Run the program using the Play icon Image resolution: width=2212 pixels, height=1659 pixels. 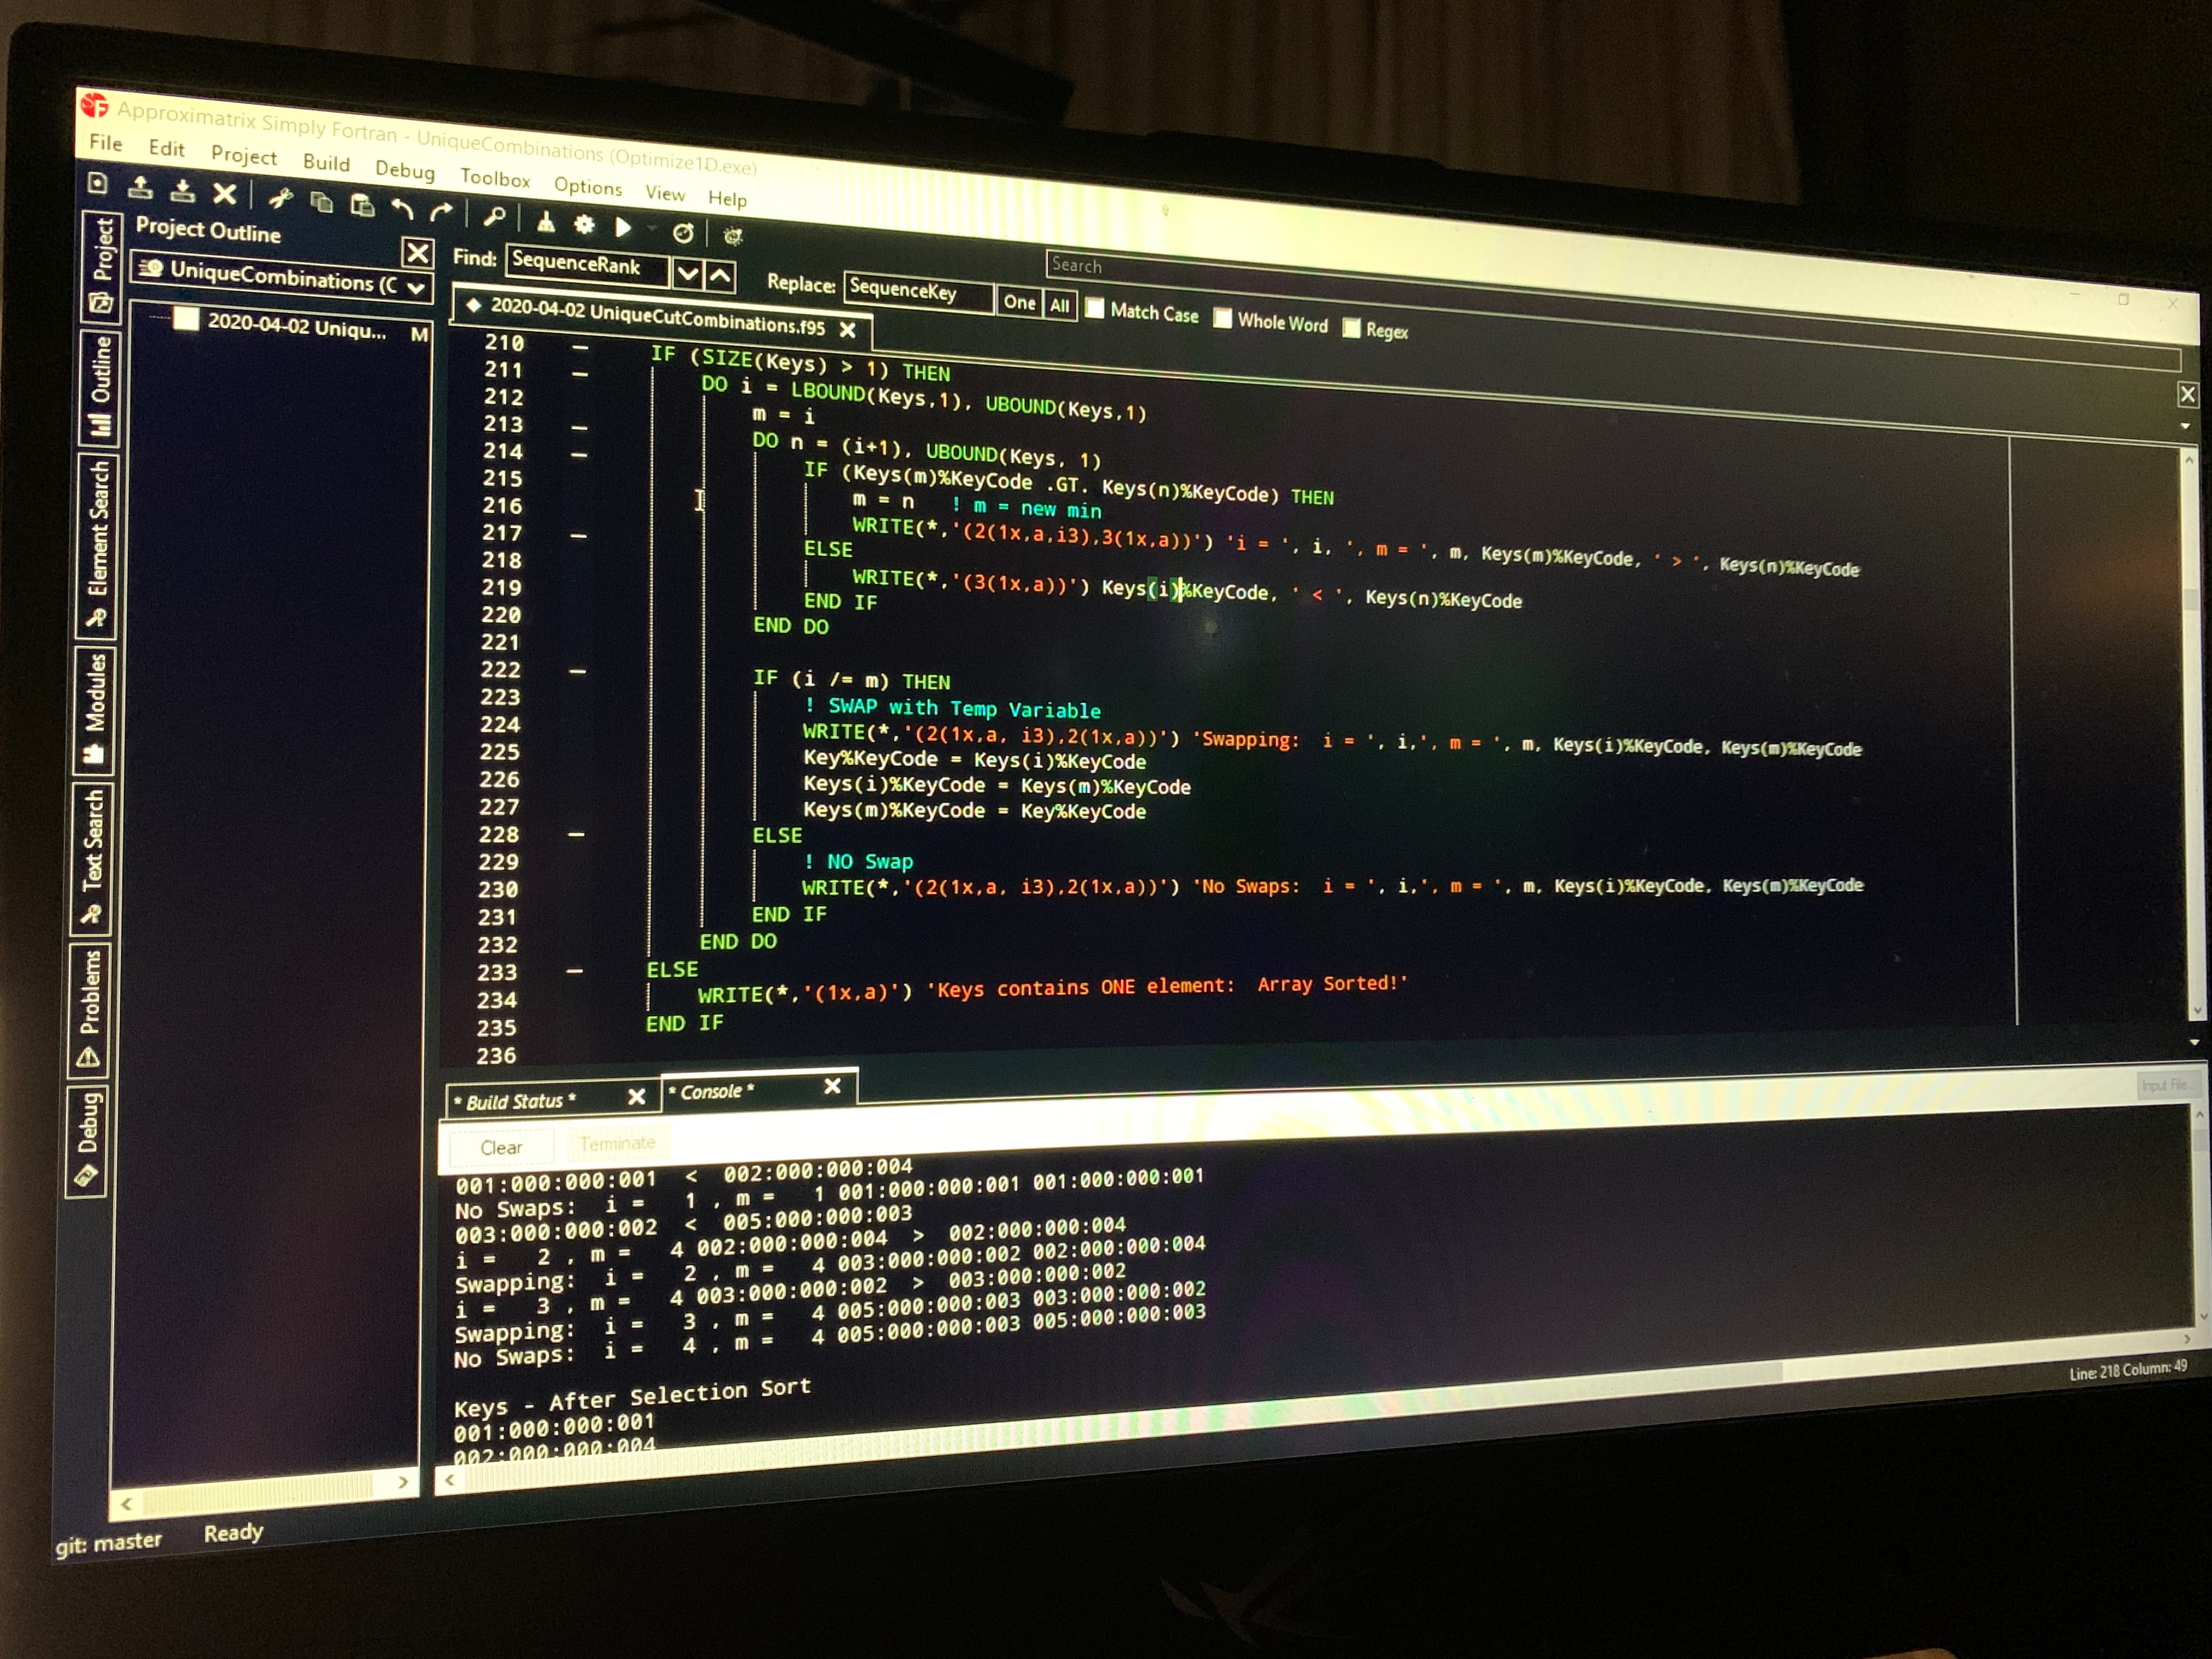[x=623, y=228]
